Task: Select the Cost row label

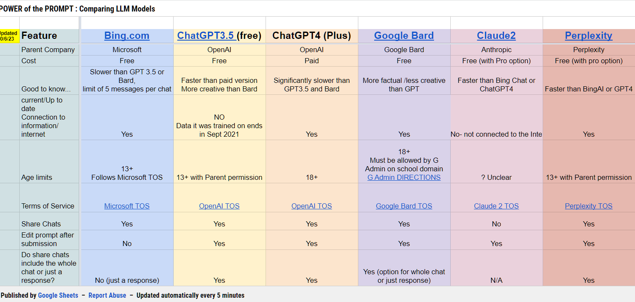Action: pos(50,61)
